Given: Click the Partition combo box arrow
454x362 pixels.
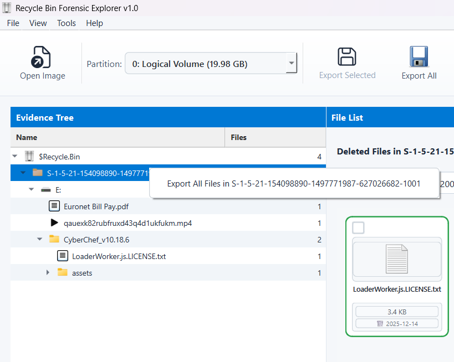Looking at the screenshot, I should (x=291, y=63).
